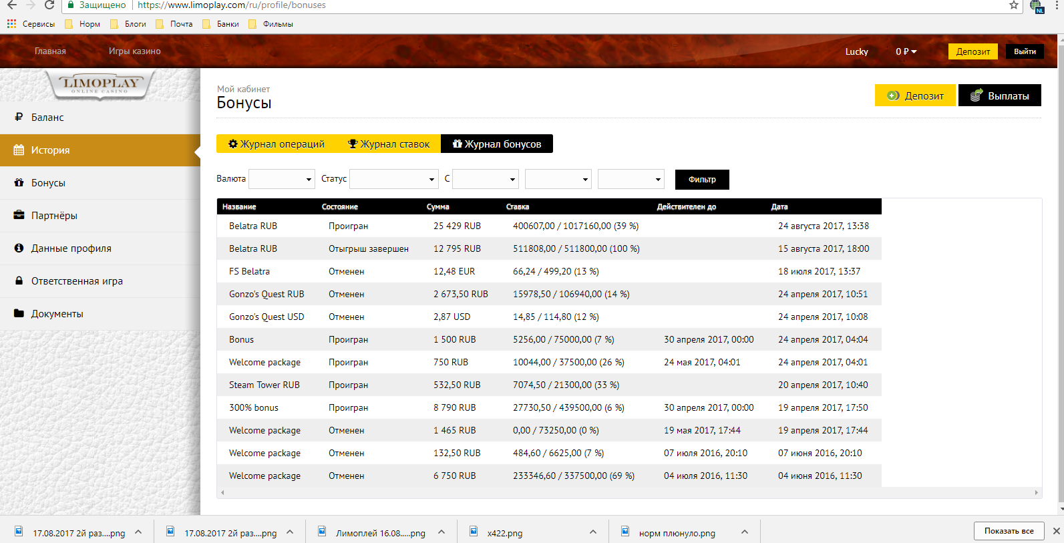Click the Gonzo's Quest USD row name

pyautogui.click(x=267, y=317)
